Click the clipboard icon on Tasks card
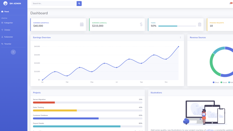This screenshot has height=131, width=233. pyautogui.click(x=200, y=24)
